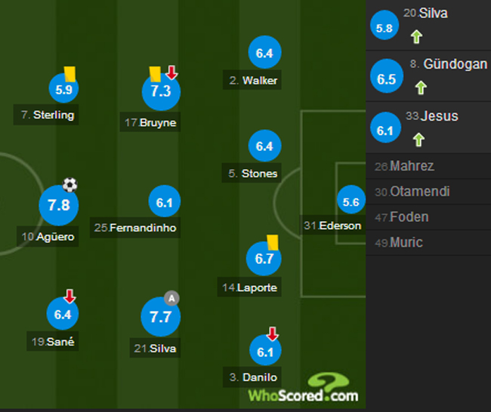Screen dimensions: 491x412
Task: Click the Walker name label
Action: [253, 81]
